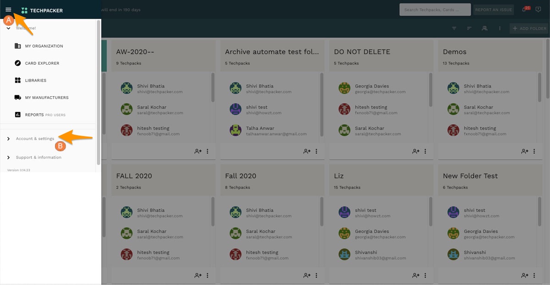
Task: Click the search Techpacks input field
Action: tap(434, 10)
